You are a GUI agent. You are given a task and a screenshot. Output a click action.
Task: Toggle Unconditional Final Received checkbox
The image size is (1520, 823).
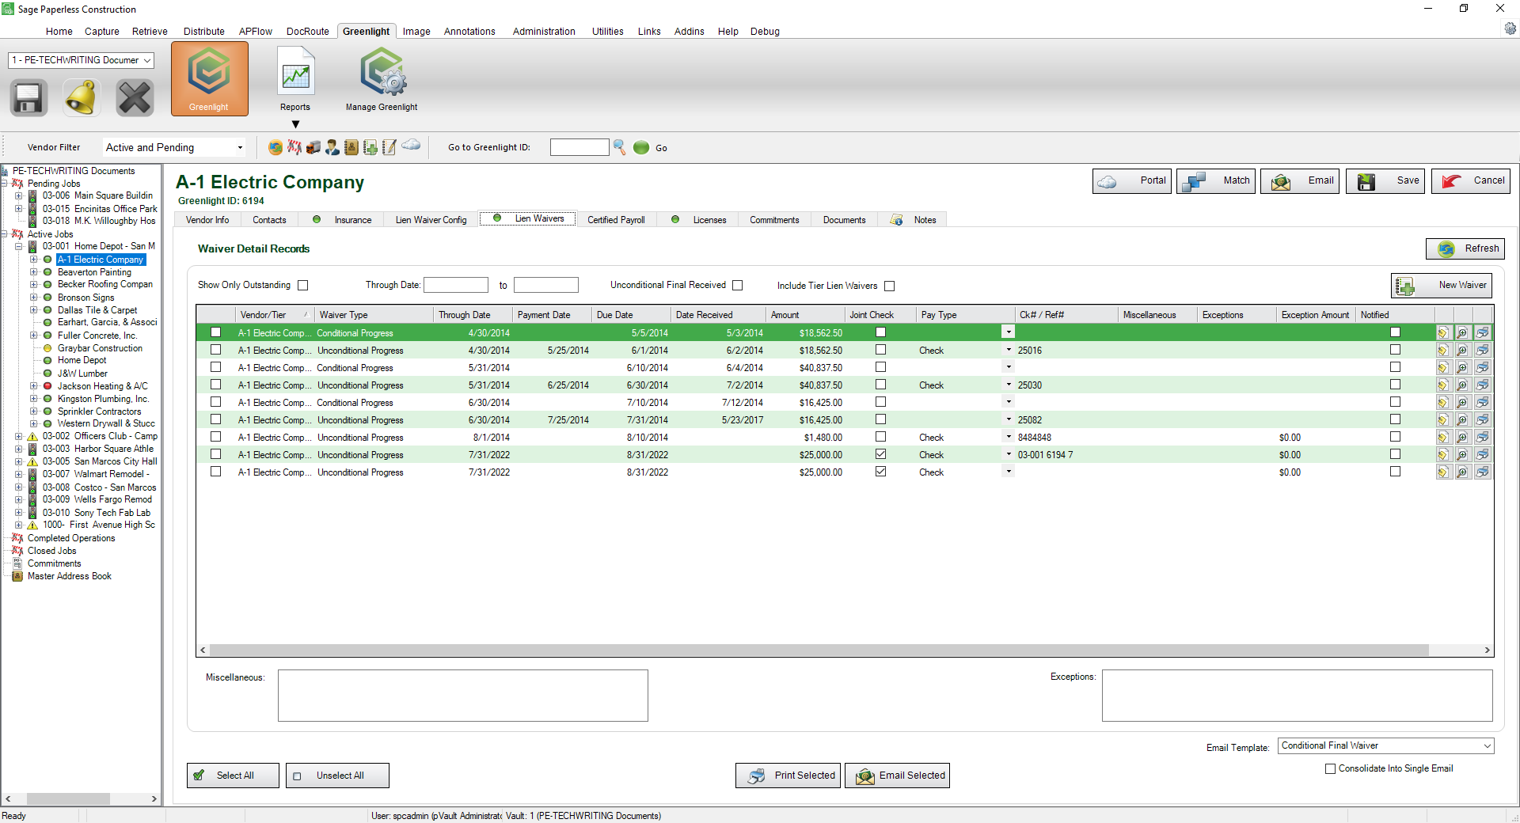pos(738,286)
